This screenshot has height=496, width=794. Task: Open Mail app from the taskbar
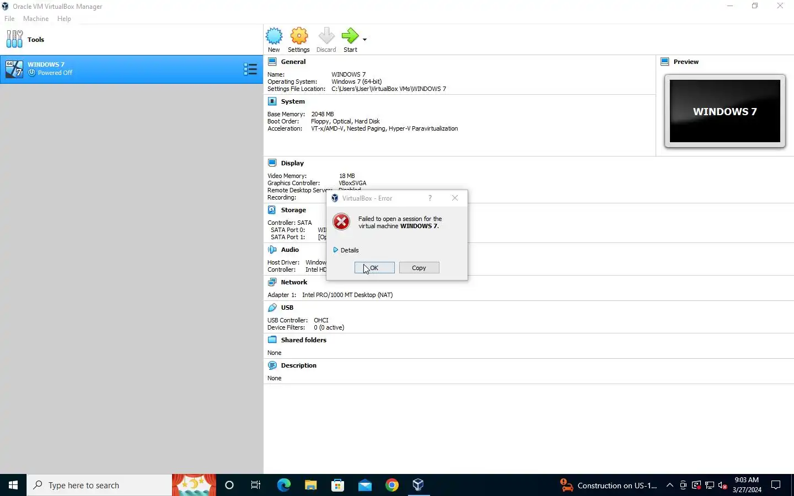[365, 485]
